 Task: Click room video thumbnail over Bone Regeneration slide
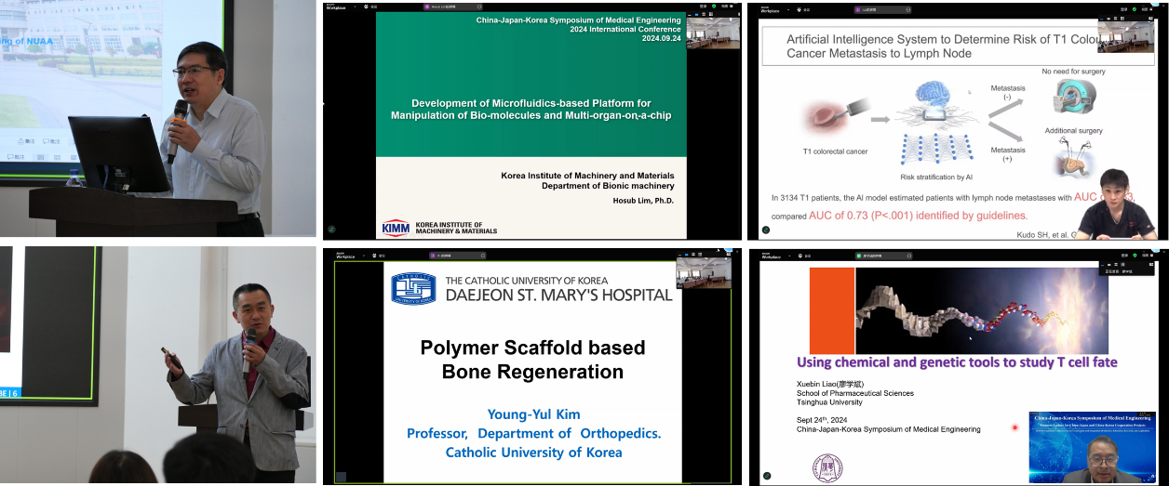click(x=703, y=273)
